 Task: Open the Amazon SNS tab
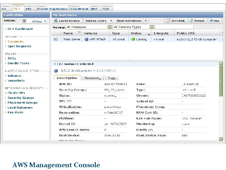pos(108,8)
